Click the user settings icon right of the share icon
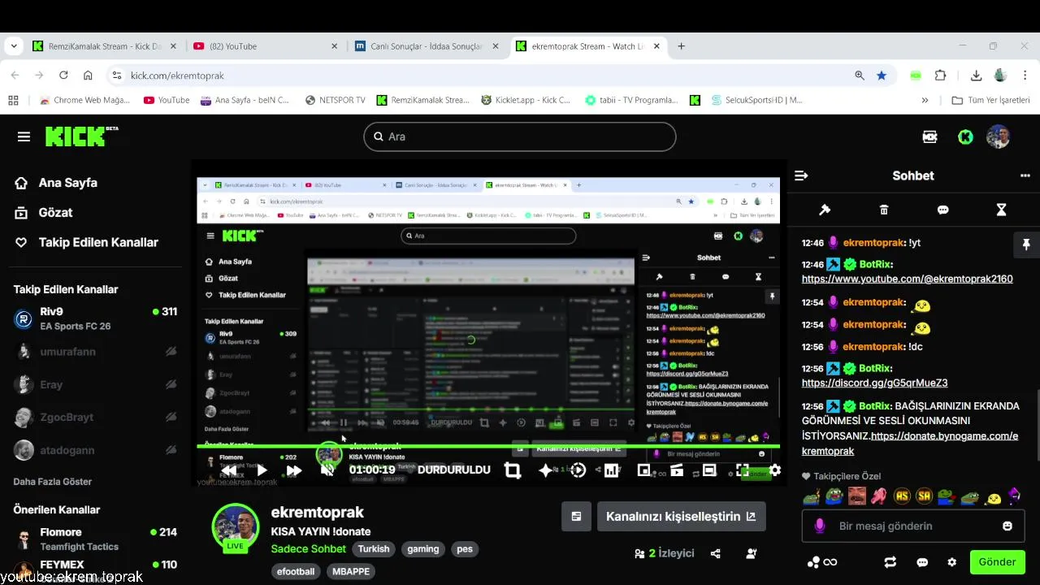 tap(752, 553)
